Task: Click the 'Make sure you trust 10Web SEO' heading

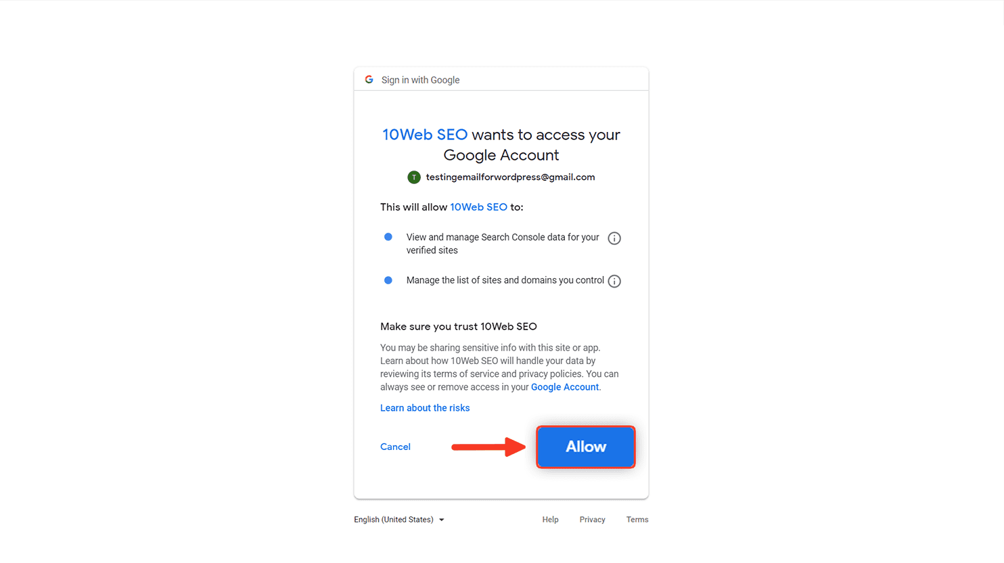Action: [x=459, y=326]
